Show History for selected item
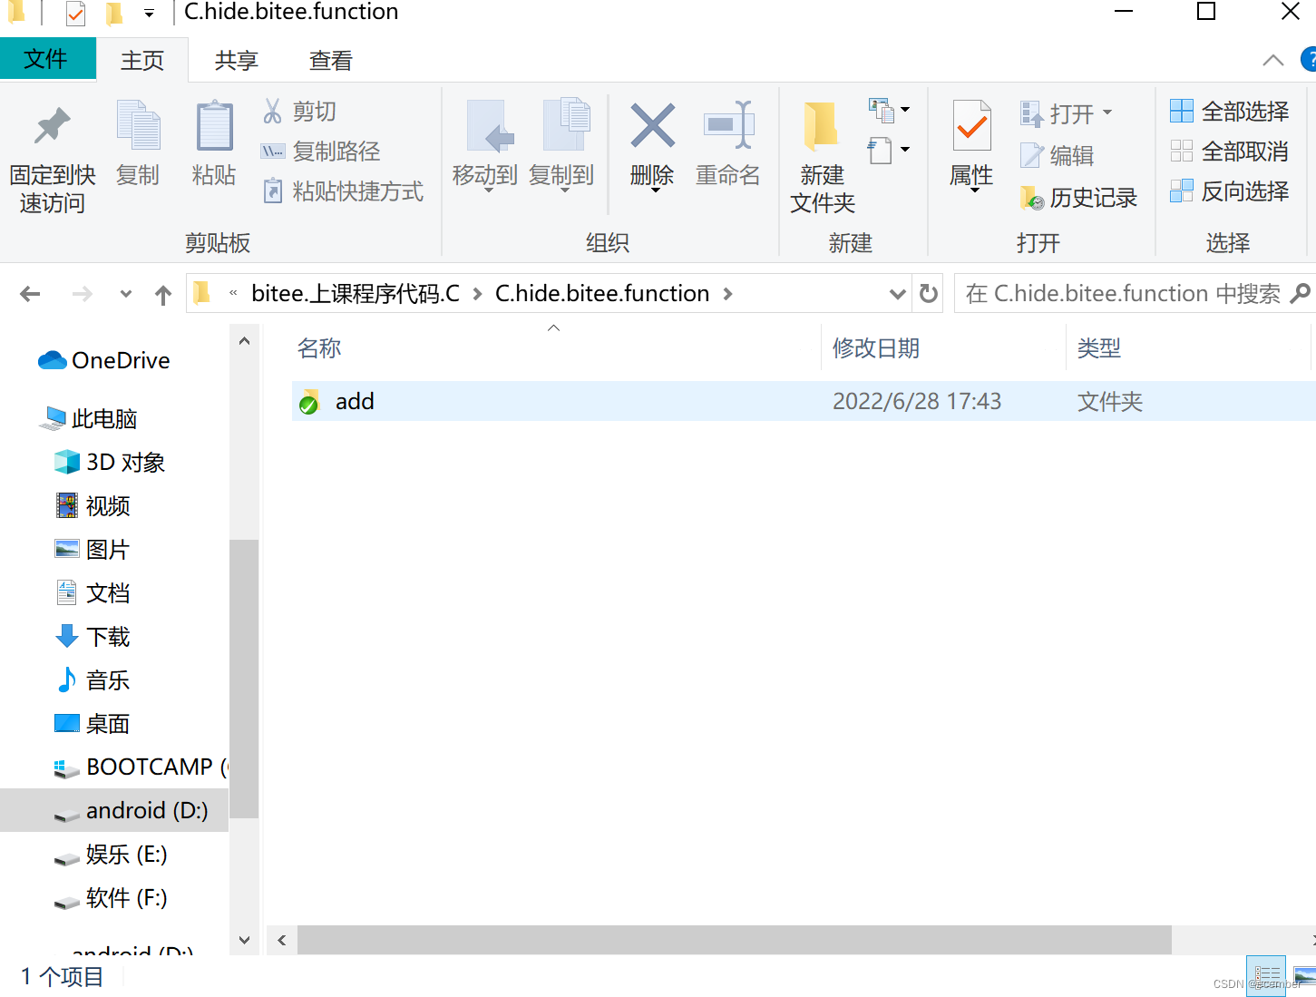 1078,197
